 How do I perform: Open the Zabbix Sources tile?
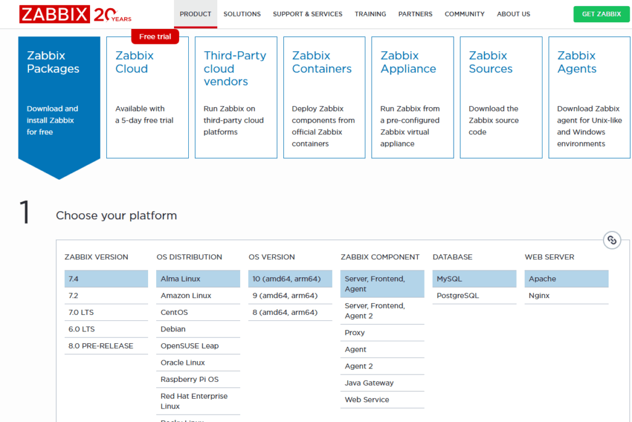[x=501, y=97]
